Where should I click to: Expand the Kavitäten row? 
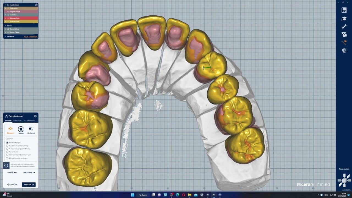click(5, 15)
